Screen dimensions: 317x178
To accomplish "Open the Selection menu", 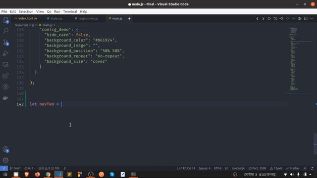I will [x=26, y=11].
